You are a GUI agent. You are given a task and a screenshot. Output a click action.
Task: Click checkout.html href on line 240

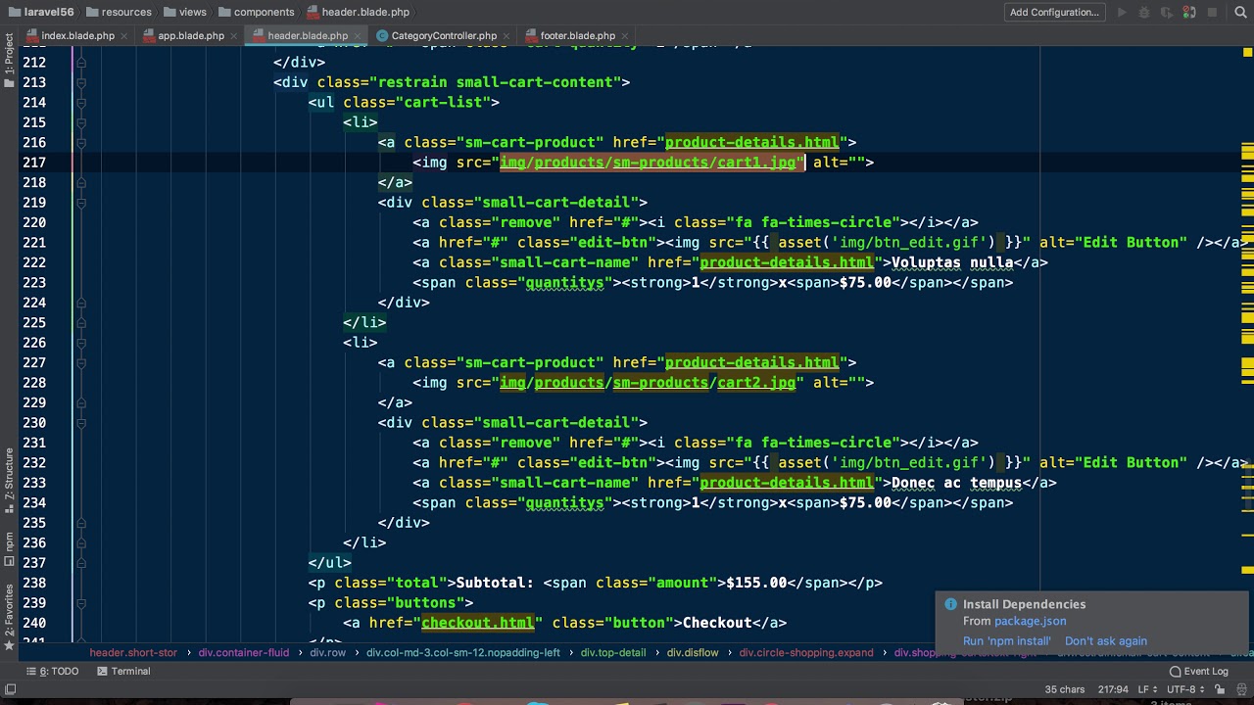pyautogui.click(x=478, y=623)
